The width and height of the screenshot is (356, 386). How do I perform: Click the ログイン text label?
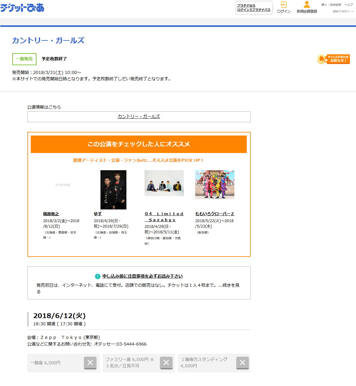pos(284,11)
